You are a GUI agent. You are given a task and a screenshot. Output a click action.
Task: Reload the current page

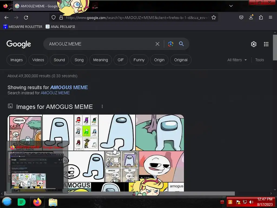click(x=26, y=18)
